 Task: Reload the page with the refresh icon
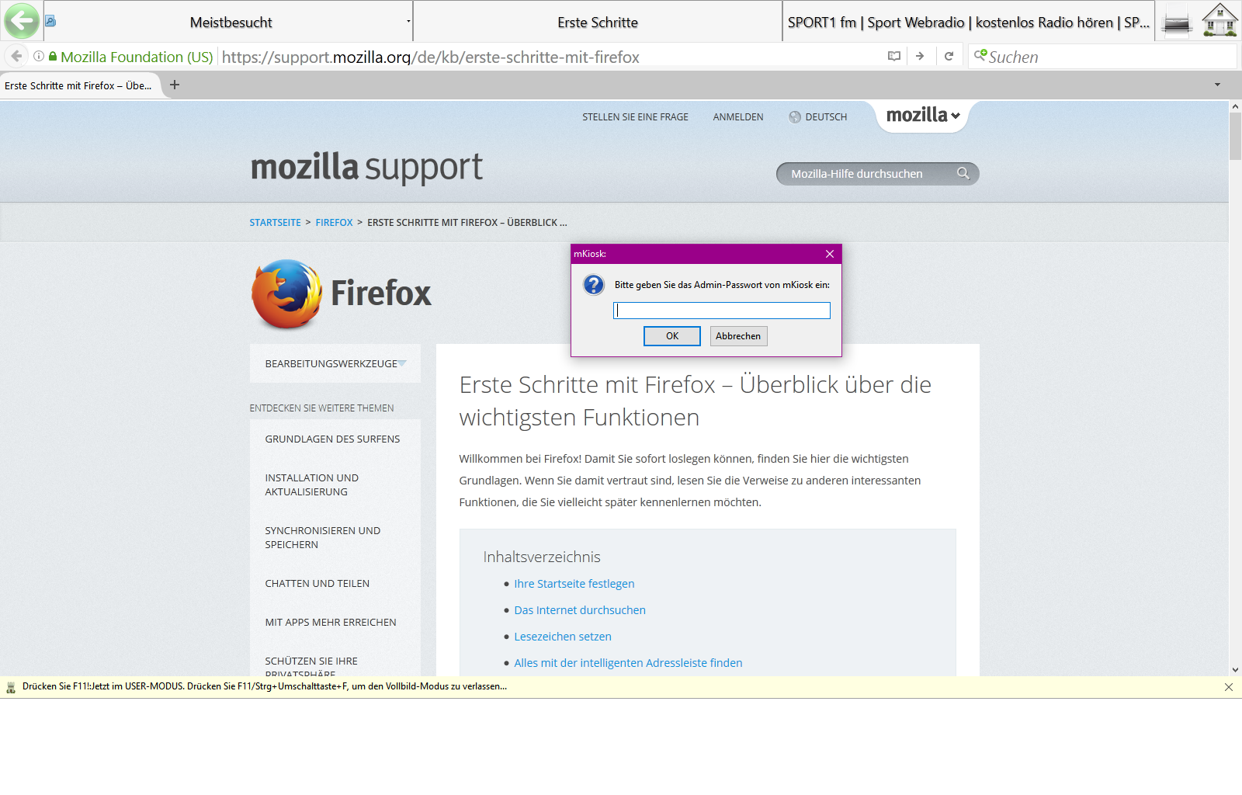tap(949, 56)
